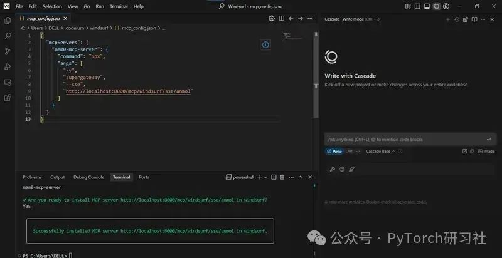Screen dimensions: 502x258
Task: Switch to the Output panel tab
Action: click(57, 177)
